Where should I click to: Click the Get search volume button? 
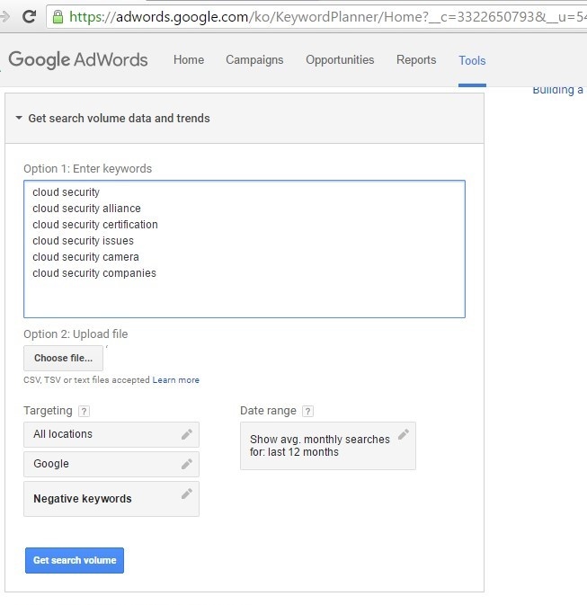[75, 560]
